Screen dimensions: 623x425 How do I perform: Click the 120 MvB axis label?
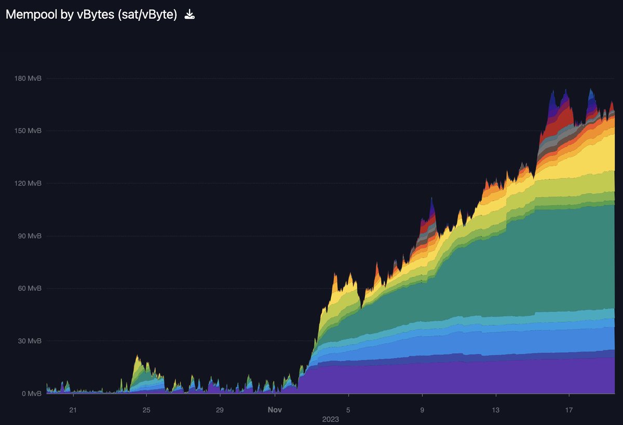click(x=27, y=183)
